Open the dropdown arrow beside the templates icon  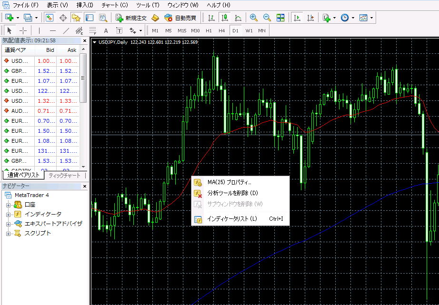[371, 18]
